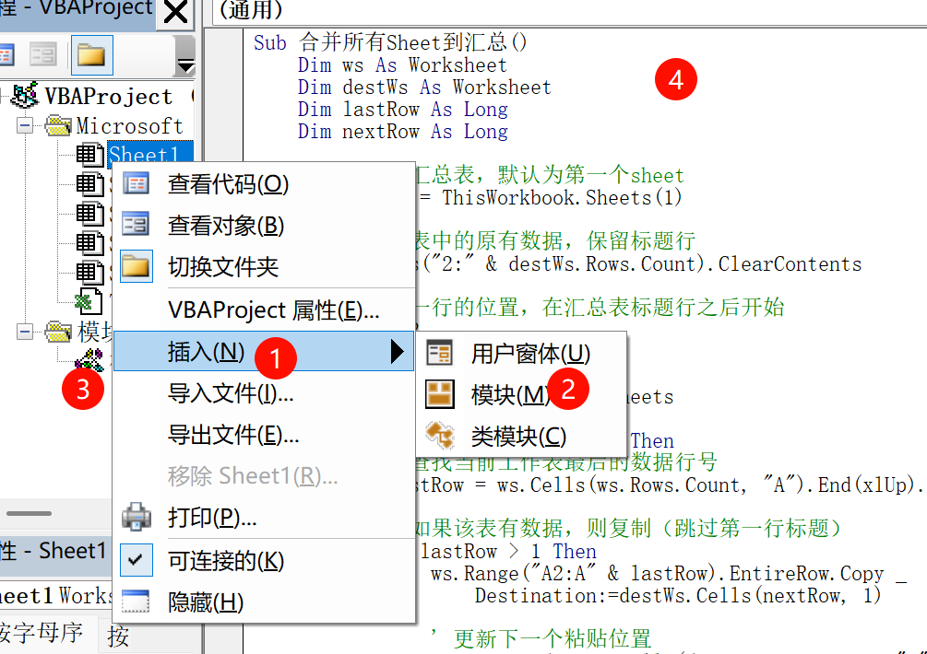Click the Sheet1 worksheet icon

pos(89,155)
